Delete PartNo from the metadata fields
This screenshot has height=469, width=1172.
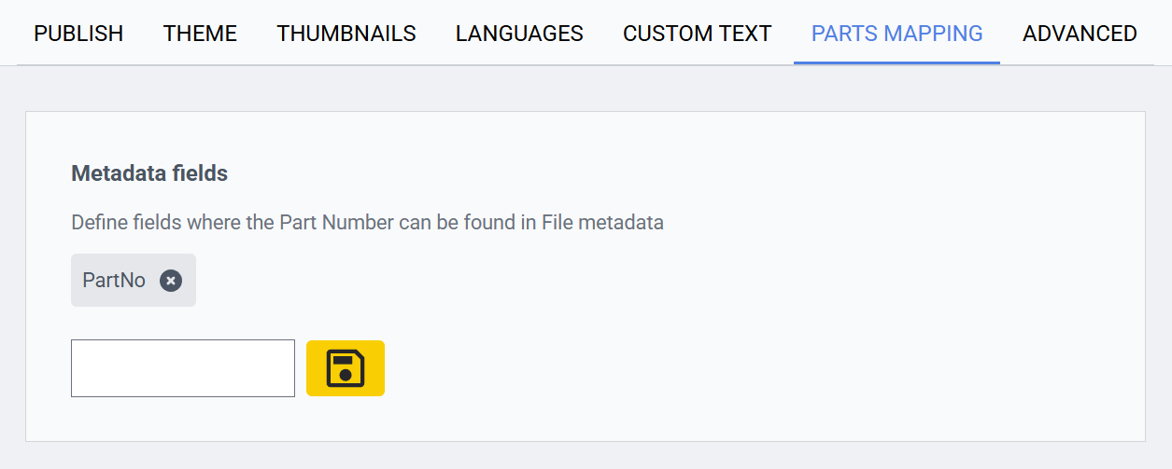click(x=171, y=280)
